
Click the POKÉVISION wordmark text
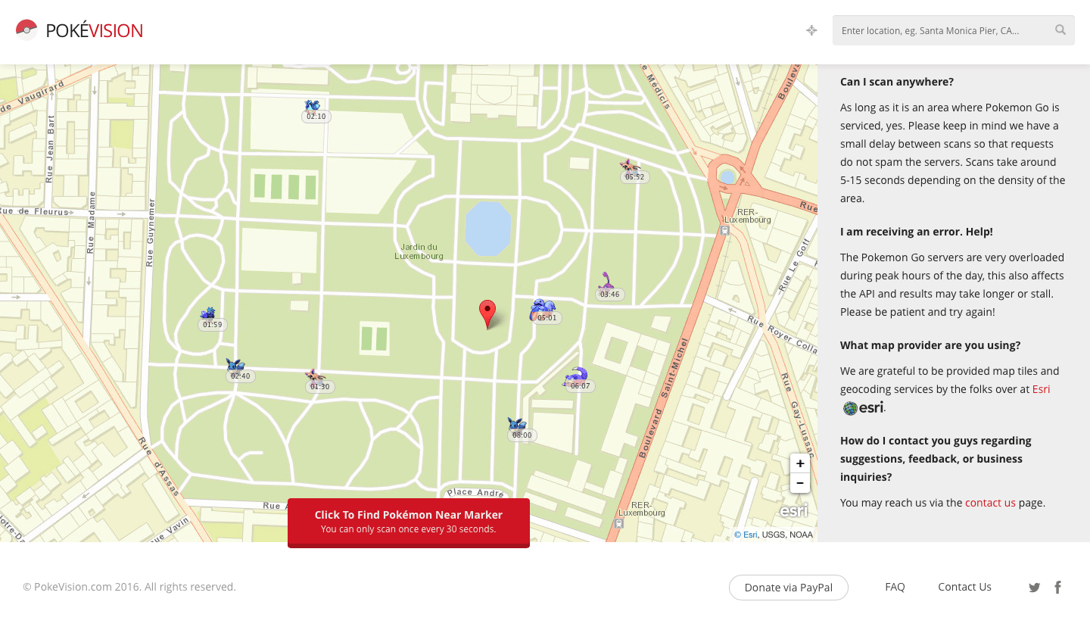94,30
